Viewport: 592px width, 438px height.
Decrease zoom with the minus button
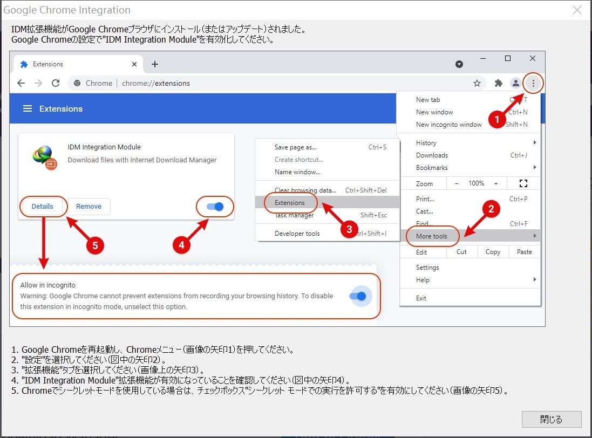457,184
